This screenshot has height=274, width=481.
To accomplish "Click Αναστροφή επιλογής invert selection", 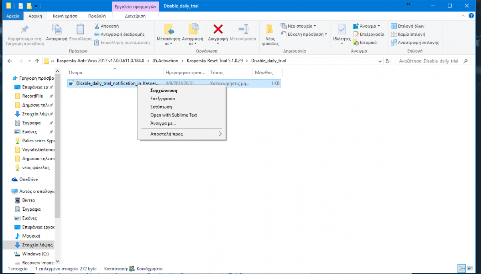I will pos(415,42).
